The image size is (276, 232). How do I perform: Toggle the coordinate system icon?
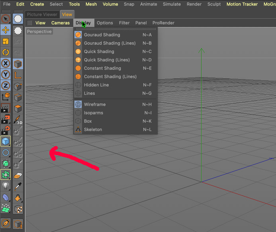pyautogui.click(x=6, y=97)
